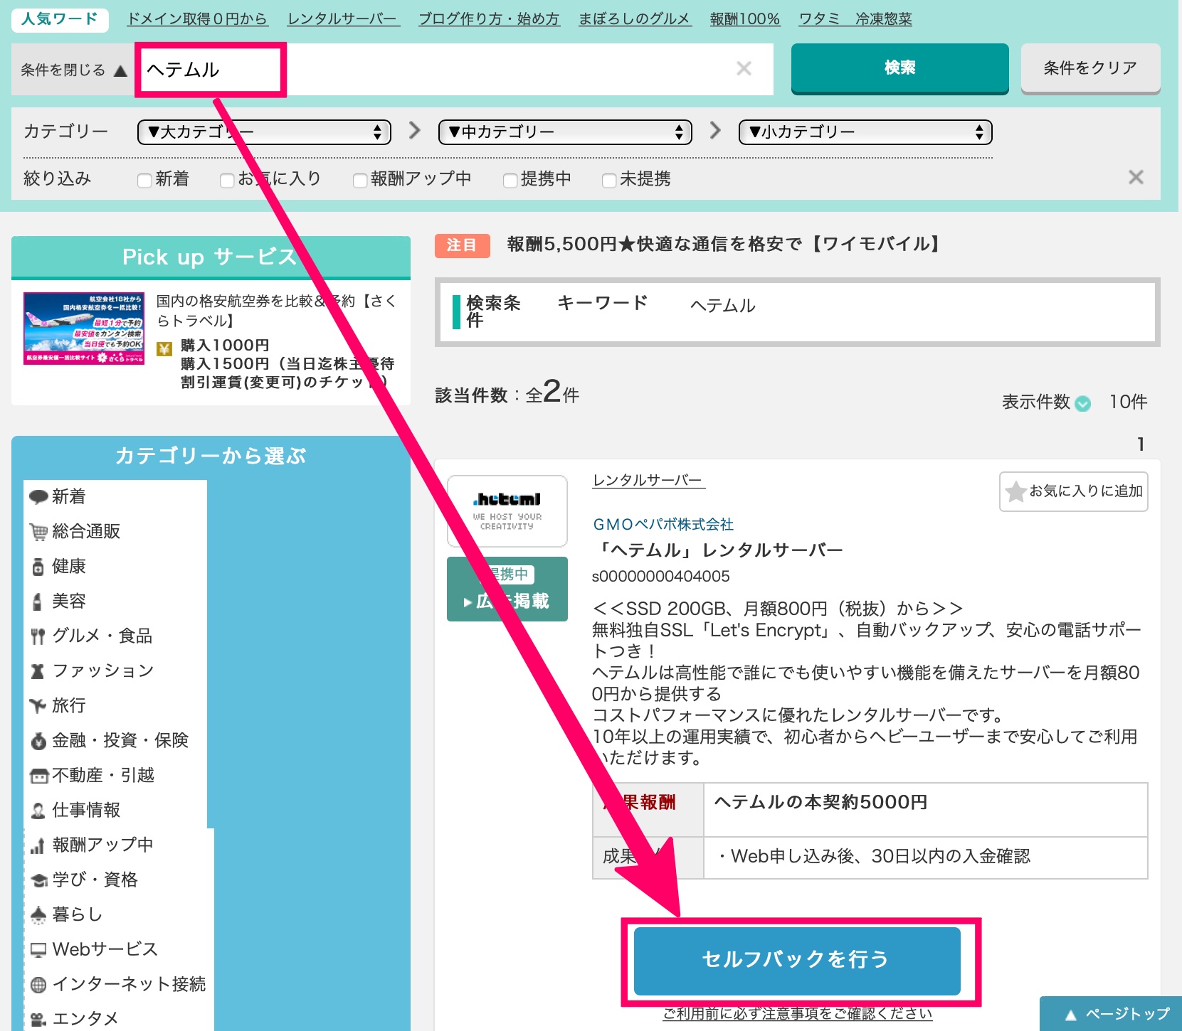Click the 金融・投資・保険 money bag icon
The height and width of the screenshot is (1031, 1182).
[x=38, y=741]
